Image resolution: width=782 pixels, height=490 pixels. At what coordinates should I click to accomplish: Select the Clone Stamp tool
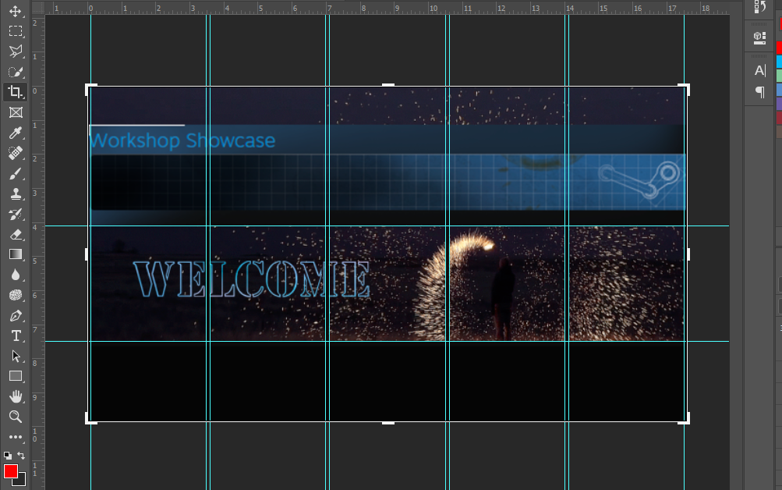tap(16, 194)
